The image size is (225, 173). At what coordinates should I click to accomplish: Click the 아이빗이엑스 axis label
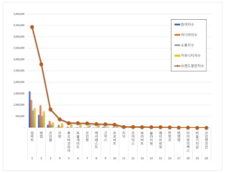pos(188,142)
